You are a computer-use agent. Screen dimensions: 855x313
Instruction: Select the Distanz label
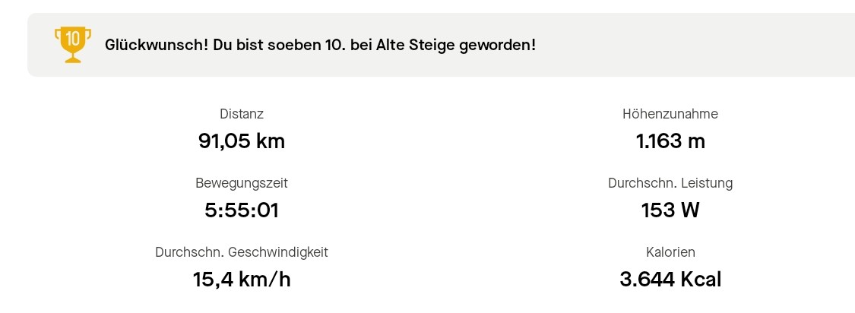tap(242, 114)
